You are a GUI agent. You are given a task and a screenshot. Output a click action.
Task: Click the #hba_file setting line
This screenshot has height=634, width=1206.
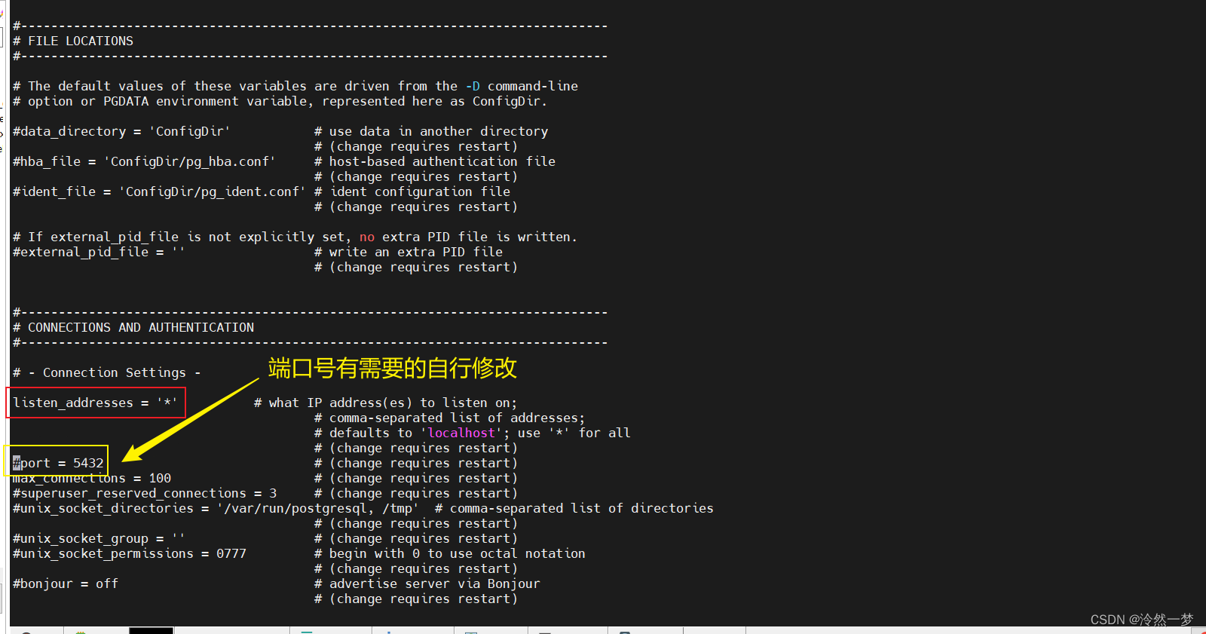pyautogui.click(x=144, y=161)
